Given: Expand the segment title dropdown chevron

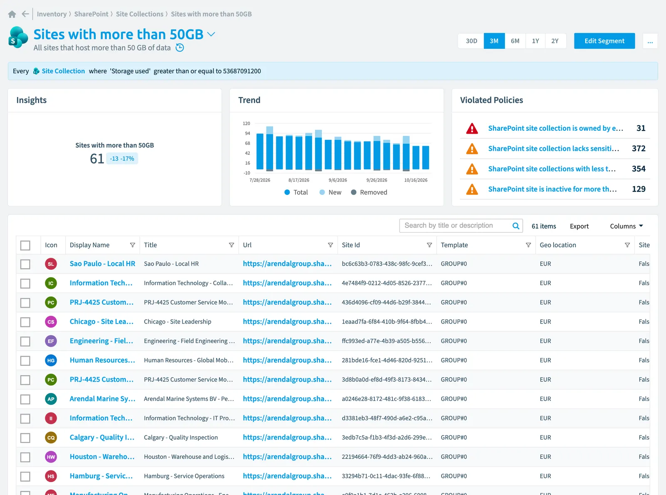Looking at the screenshot, I should [211, 34].
